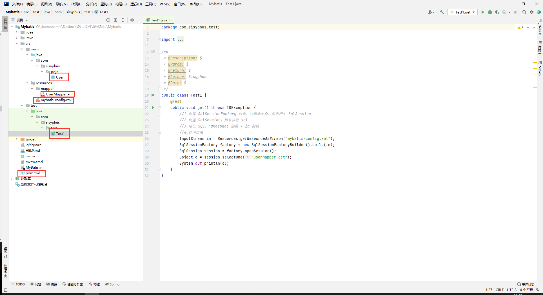Click the warnings indicator showing 5
543x295 pixels.
pos(520,28)
